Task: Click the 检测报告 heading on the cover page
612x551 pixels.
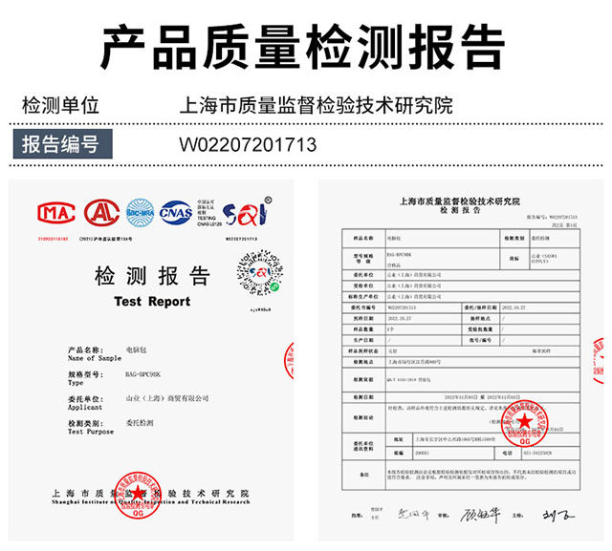Action: point(152,276)
